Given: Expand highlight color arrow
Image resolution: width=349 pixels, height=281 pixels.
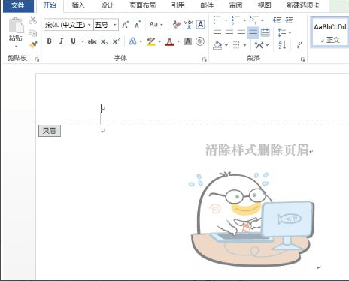Looking at the screenshot, I should [159, 41].
